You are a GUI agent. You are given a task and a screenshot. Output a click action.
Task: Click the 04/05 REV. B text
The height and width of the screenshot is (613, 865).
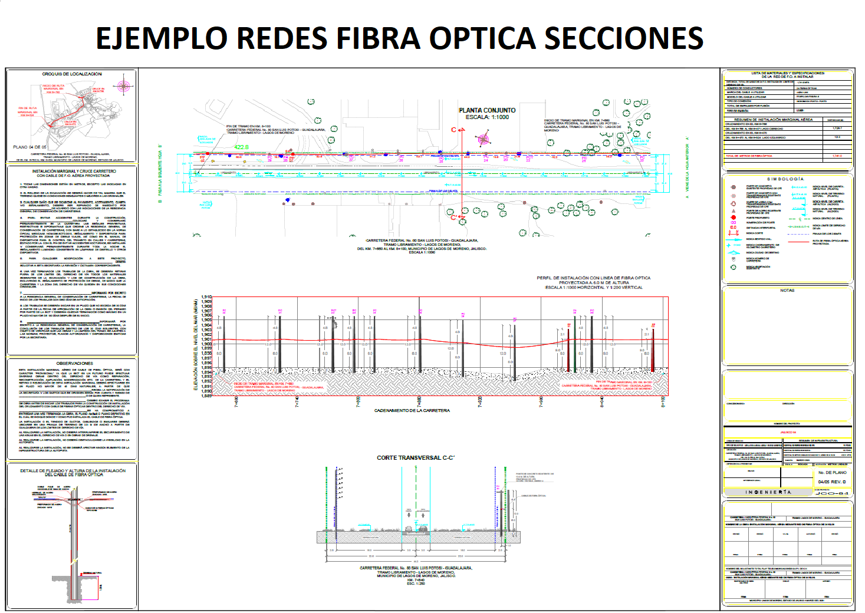tap(832, 482)
